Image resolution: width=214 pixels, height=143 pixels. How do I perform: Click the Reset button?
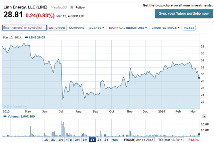pyautogui.click(x=189, y=28)
